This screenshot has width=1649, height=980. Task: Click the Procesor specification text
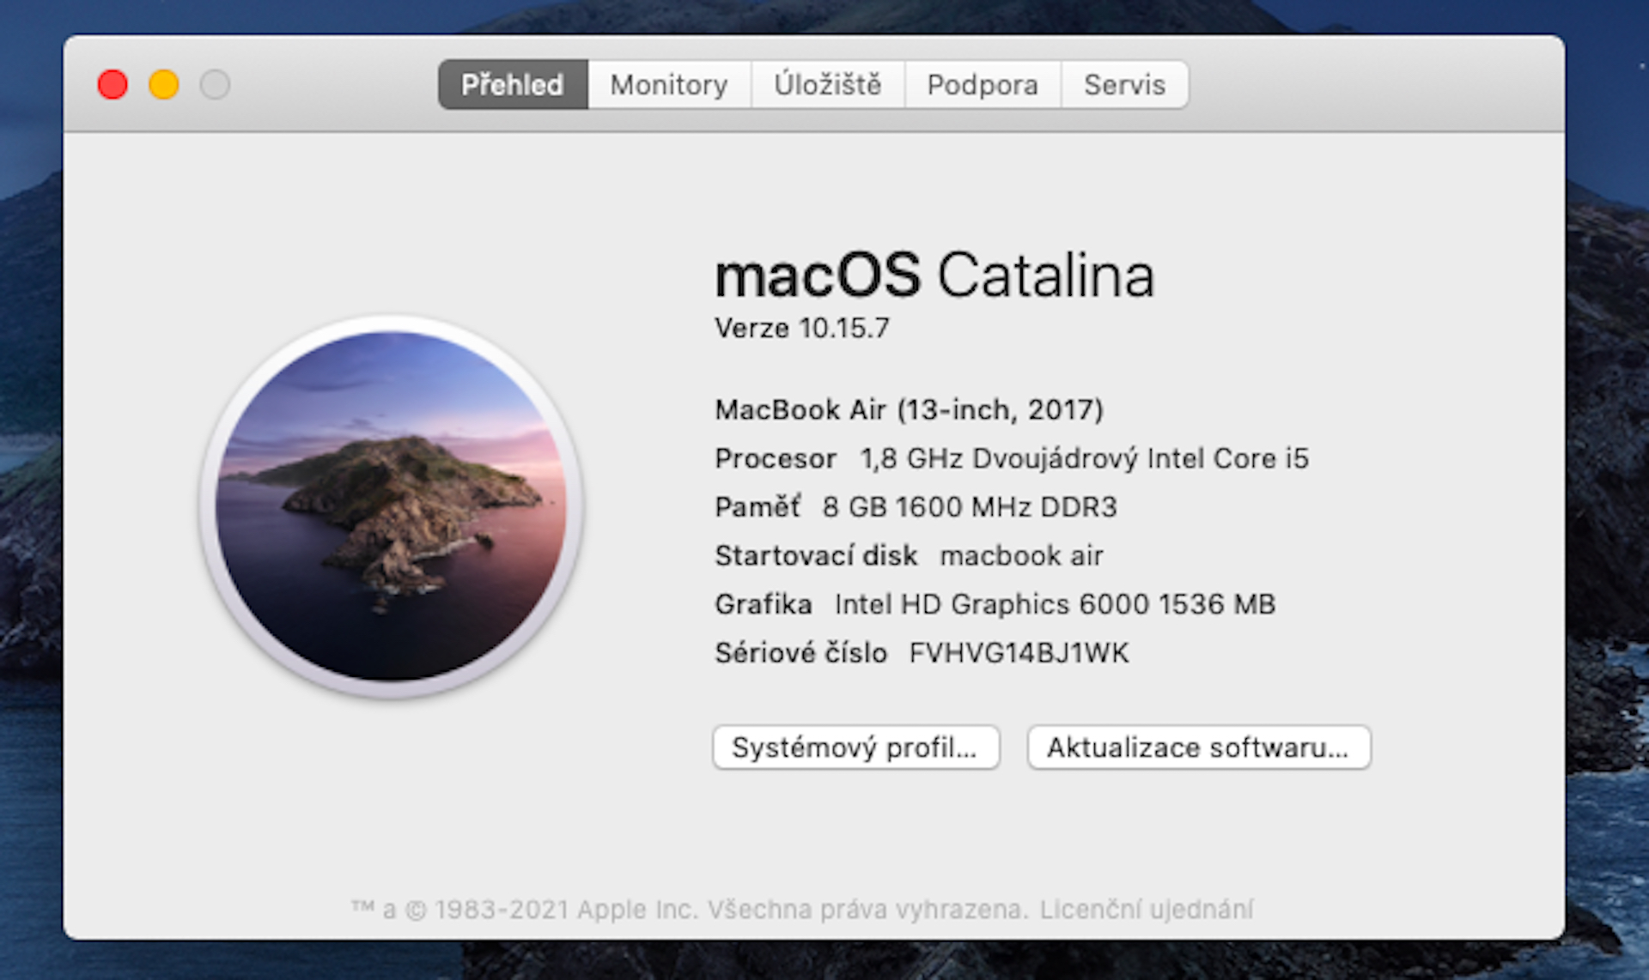point(1011,458)
